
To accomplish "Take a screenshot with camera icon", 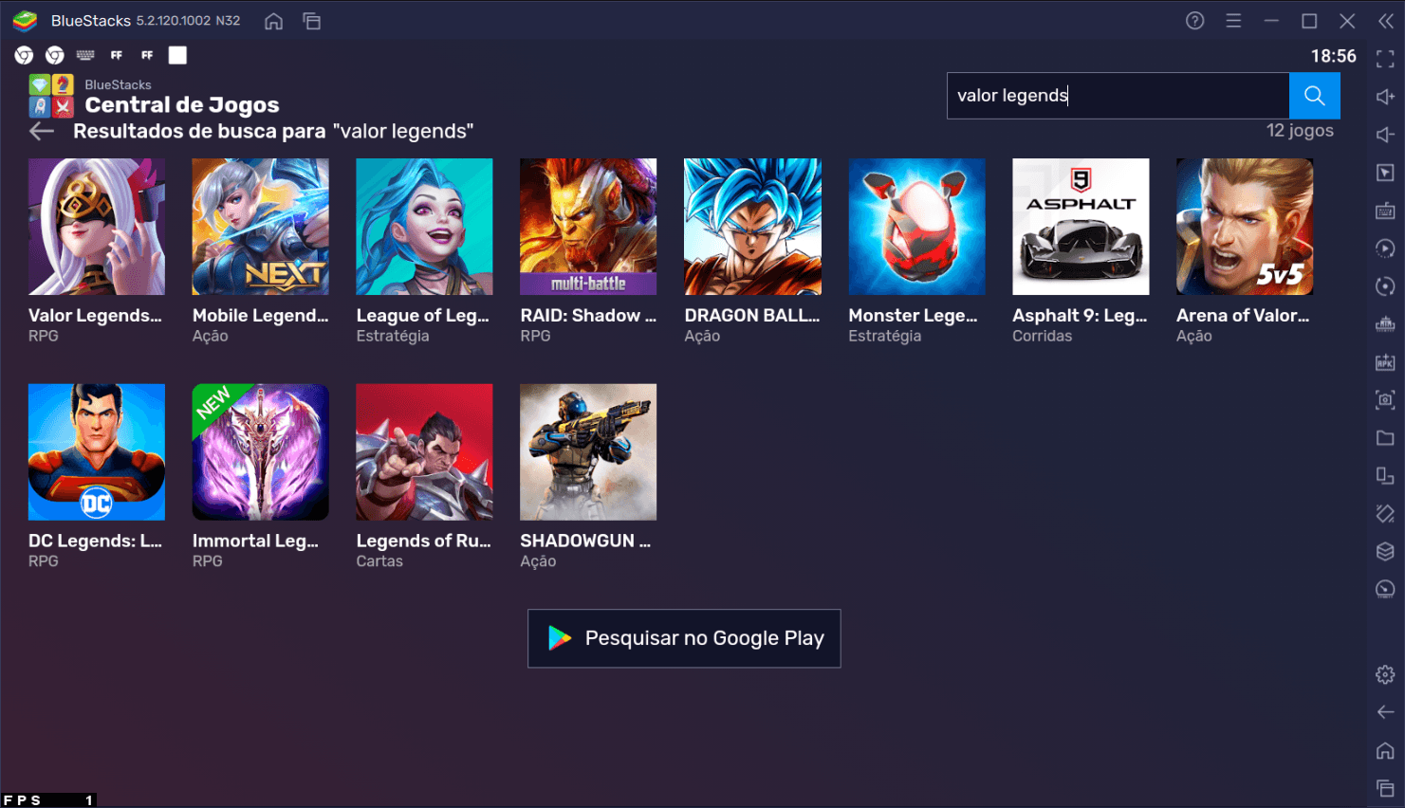I will 1385,400.
